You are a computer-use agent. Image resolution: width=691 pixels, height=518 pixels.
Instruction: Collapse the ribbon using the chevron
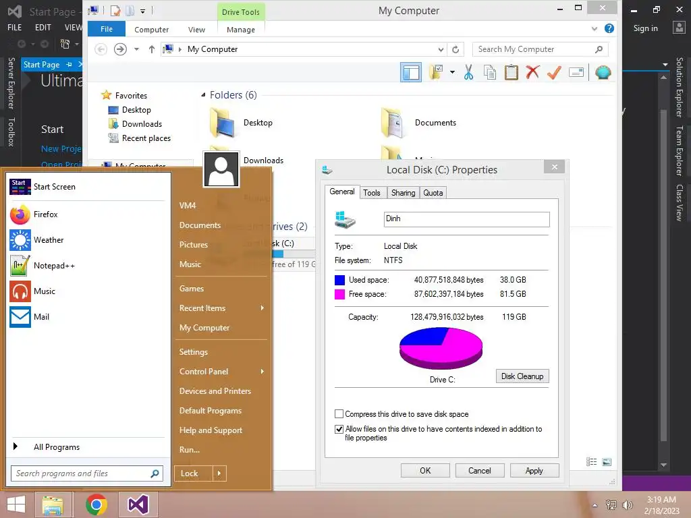click(594, 28)
